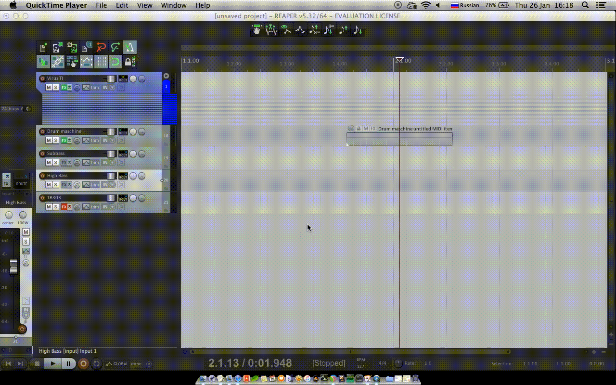616x385 pixels.
Task: Open FX chain for Drum maschine track
Action: (x=64, y=141)
